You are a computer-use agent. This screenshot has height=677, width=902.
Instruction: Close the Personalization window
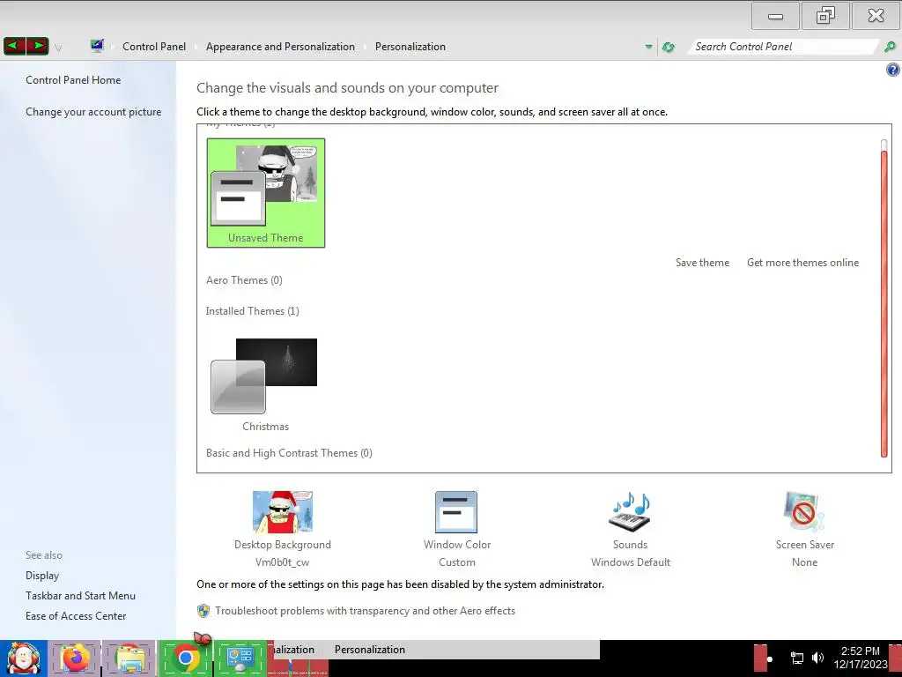[x=876, y=16]
